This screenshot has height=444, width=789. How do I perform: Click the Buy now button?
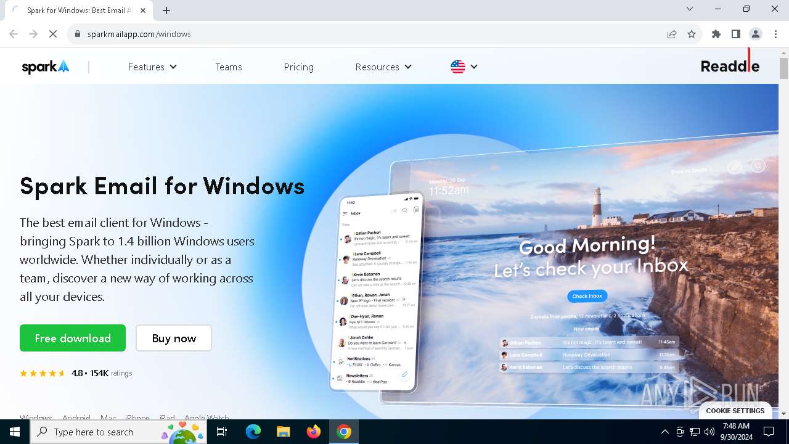(174, 338)
